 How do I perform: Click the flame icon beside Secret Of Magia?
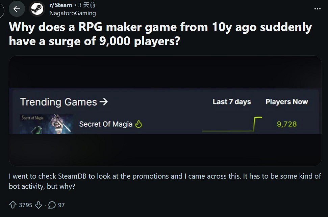click(138, 124)
